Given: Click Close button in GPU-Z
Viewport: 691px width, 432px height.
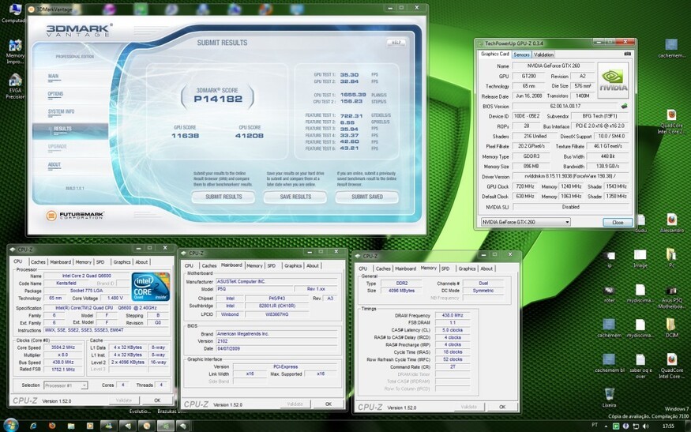Looking at the screenshot, I should 618,222.
